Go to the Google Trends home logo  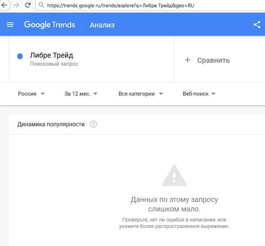tap(49, 25)
